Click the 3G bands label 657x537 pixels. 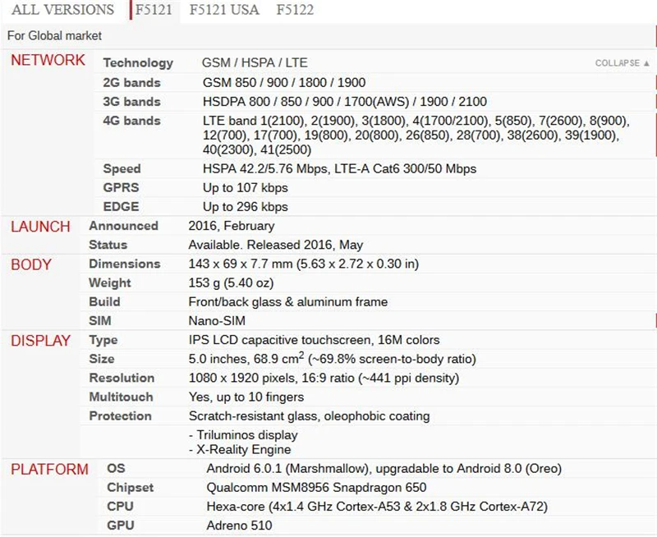click(131, 101)
